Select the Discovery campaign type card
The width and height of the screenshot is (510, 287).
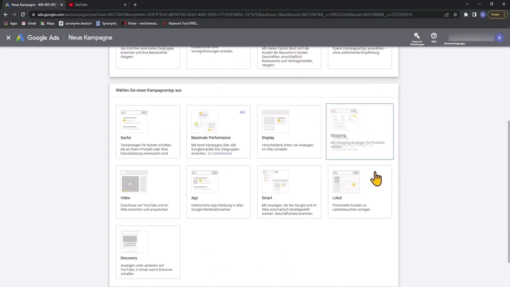[148, 252]
